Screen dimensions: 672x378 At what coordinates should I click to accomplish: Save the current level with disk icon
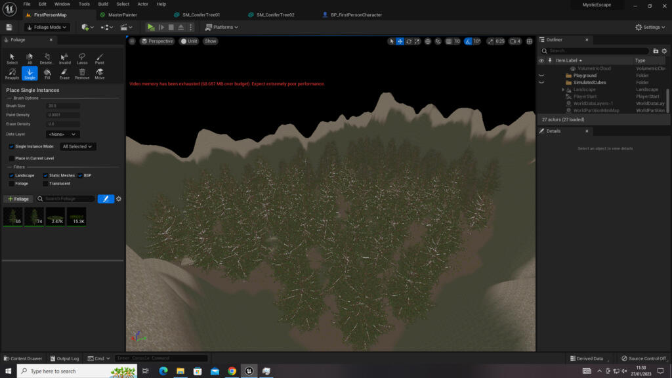click(x=9, y=27)
